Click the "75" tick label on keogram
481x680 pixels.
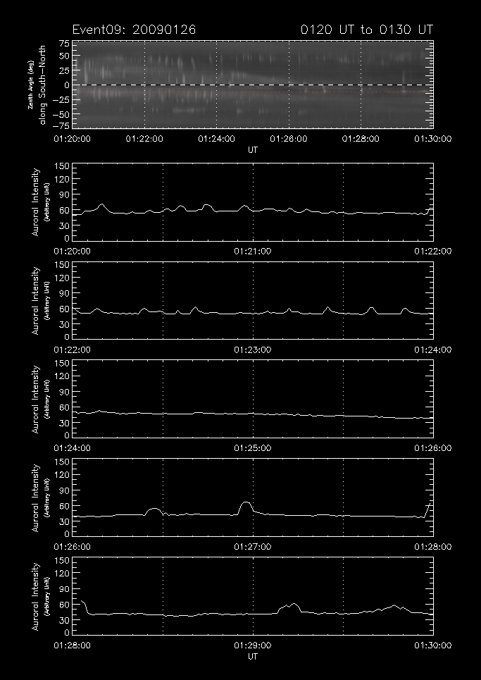64,44
